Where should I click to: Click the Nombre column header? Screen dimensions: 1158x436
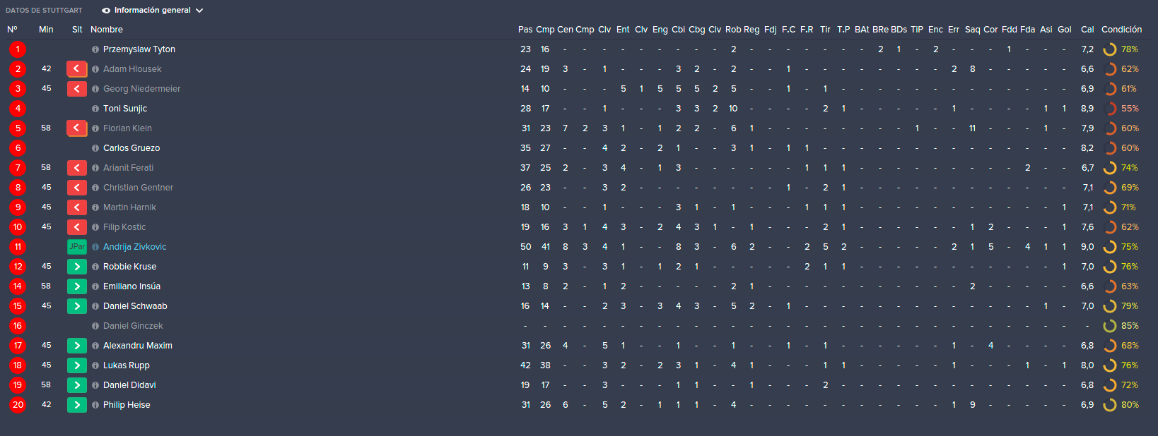[107, 30]
